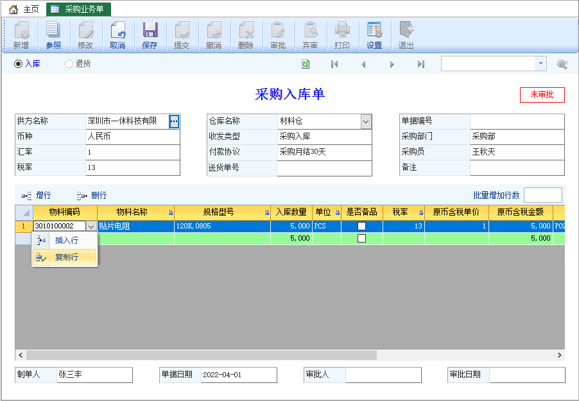Open supplier lookup ellipsis button
Viewport: 579px width, 401px height.
(174, 121)
